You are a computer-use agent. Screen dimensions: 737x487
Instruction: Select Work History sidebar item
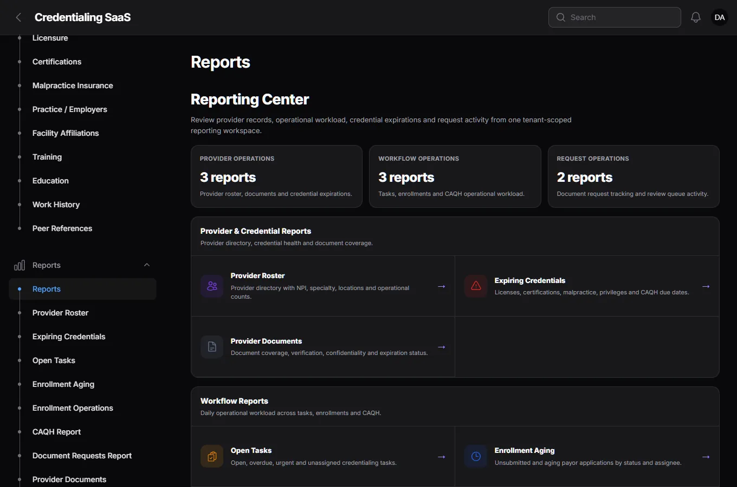(x=56, y=205)
